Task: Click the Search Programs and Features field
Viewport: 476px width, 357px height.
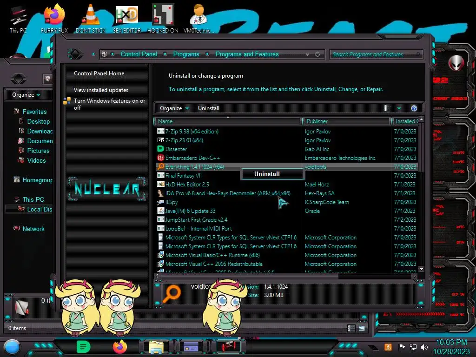Action: (376, 54)
